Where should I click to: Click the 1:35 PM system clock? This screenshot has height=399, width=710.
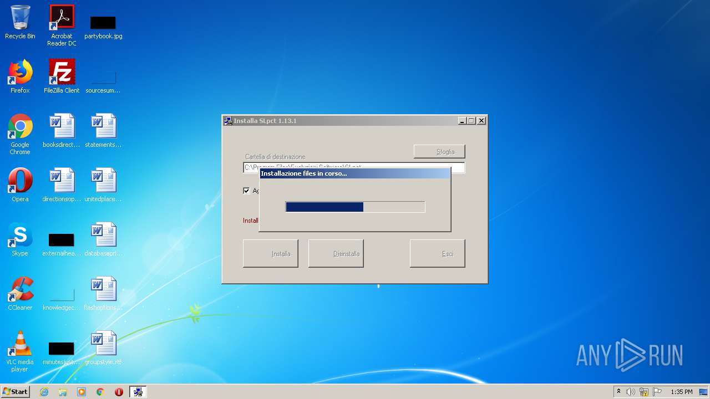pyautogui.click(x=682, y=392)
